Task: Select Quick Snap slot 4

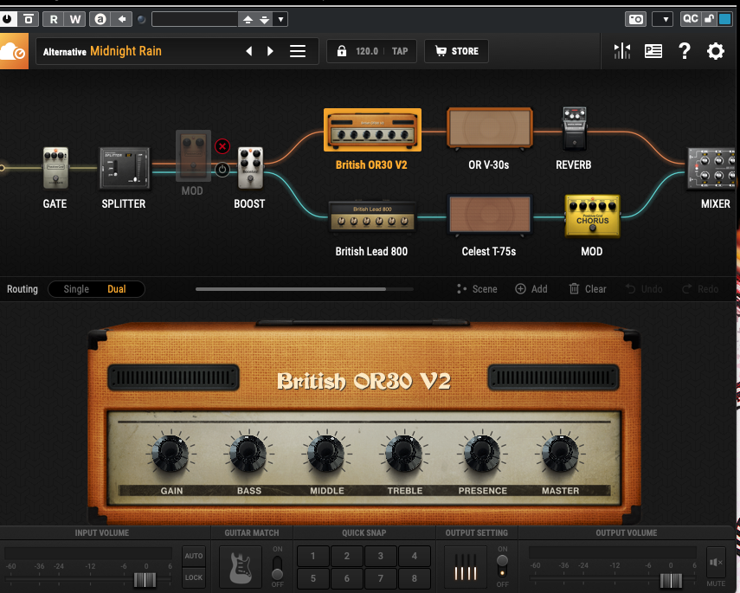Action: pos(415,556)
